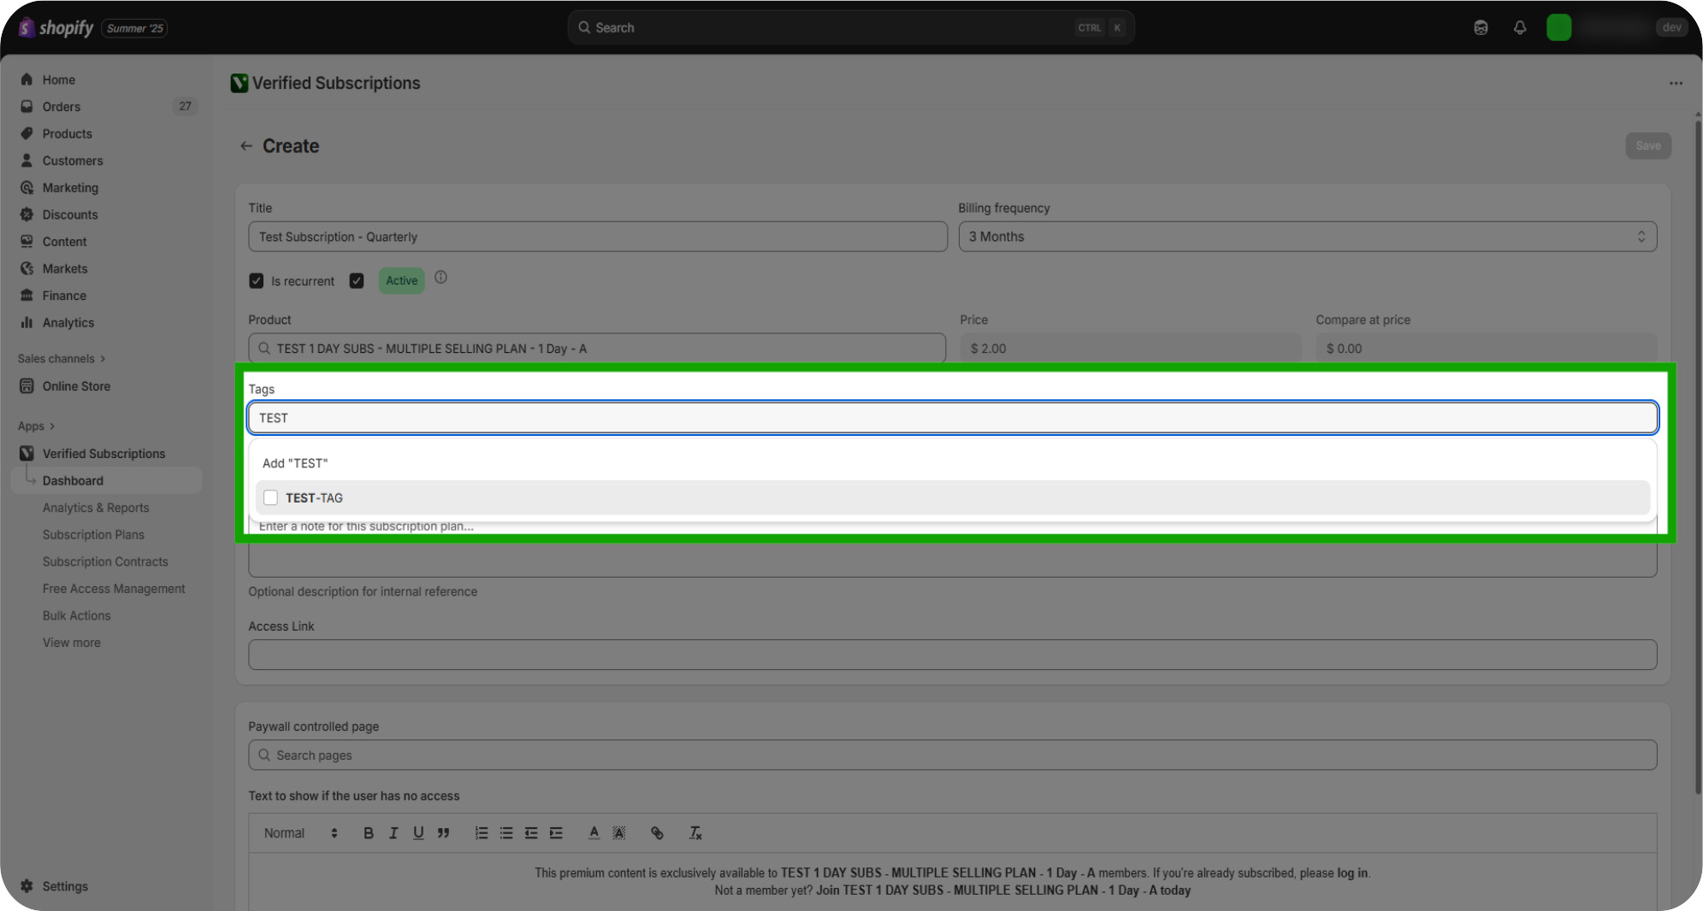1703x911 pixels.
Task: Open the Normal text style dropdown
Action: click(x=300, y=833)
